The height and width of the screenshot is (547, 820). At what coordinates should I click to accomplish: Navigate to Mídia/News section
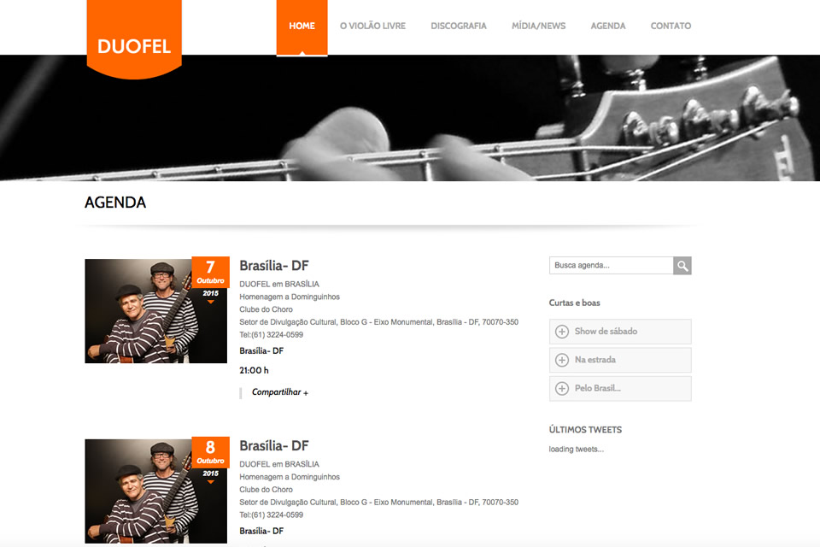[x=538, y=26]
